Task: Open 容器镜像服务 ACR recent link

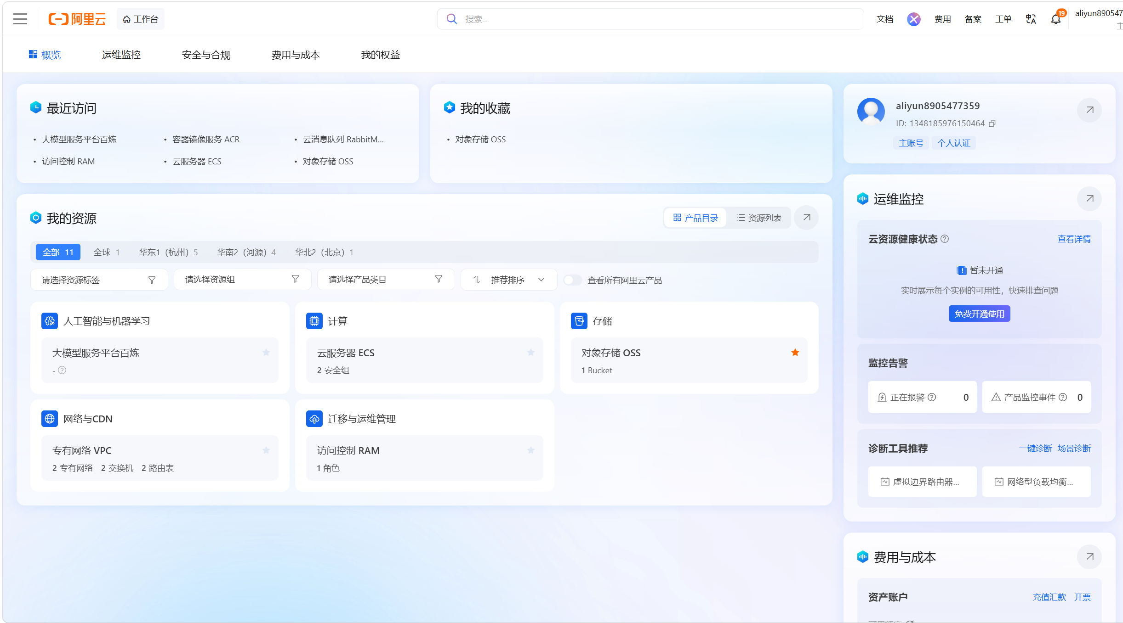Action: 206,139
